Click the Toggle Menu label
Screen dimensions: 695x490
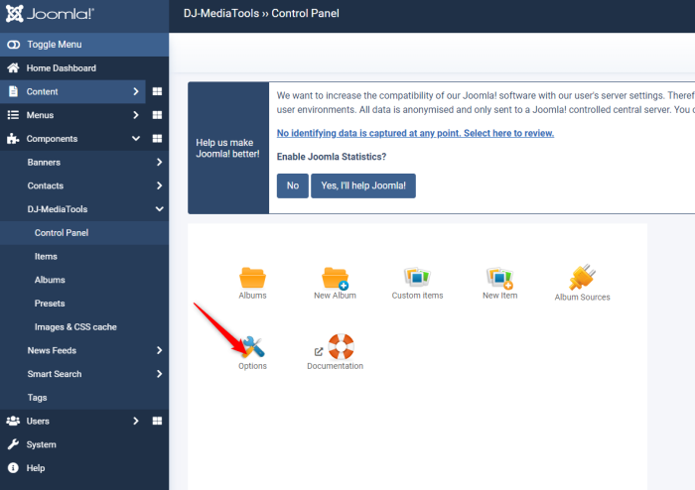[54, 45]
